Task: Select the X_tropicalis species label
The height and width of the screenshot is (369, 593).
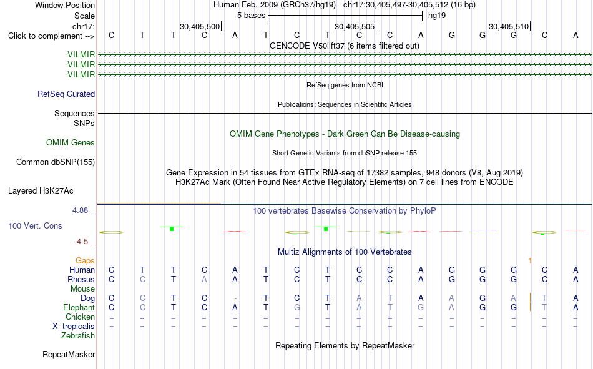Action: tap(74, 327)
